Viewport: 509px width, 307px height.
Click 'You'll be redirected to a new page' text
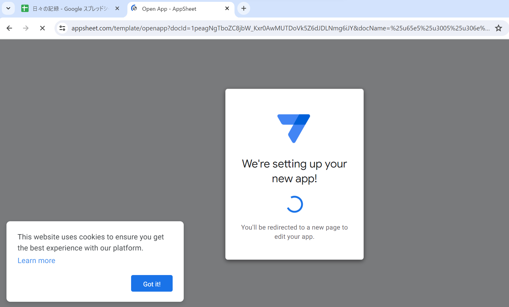(x=295, y=232)
